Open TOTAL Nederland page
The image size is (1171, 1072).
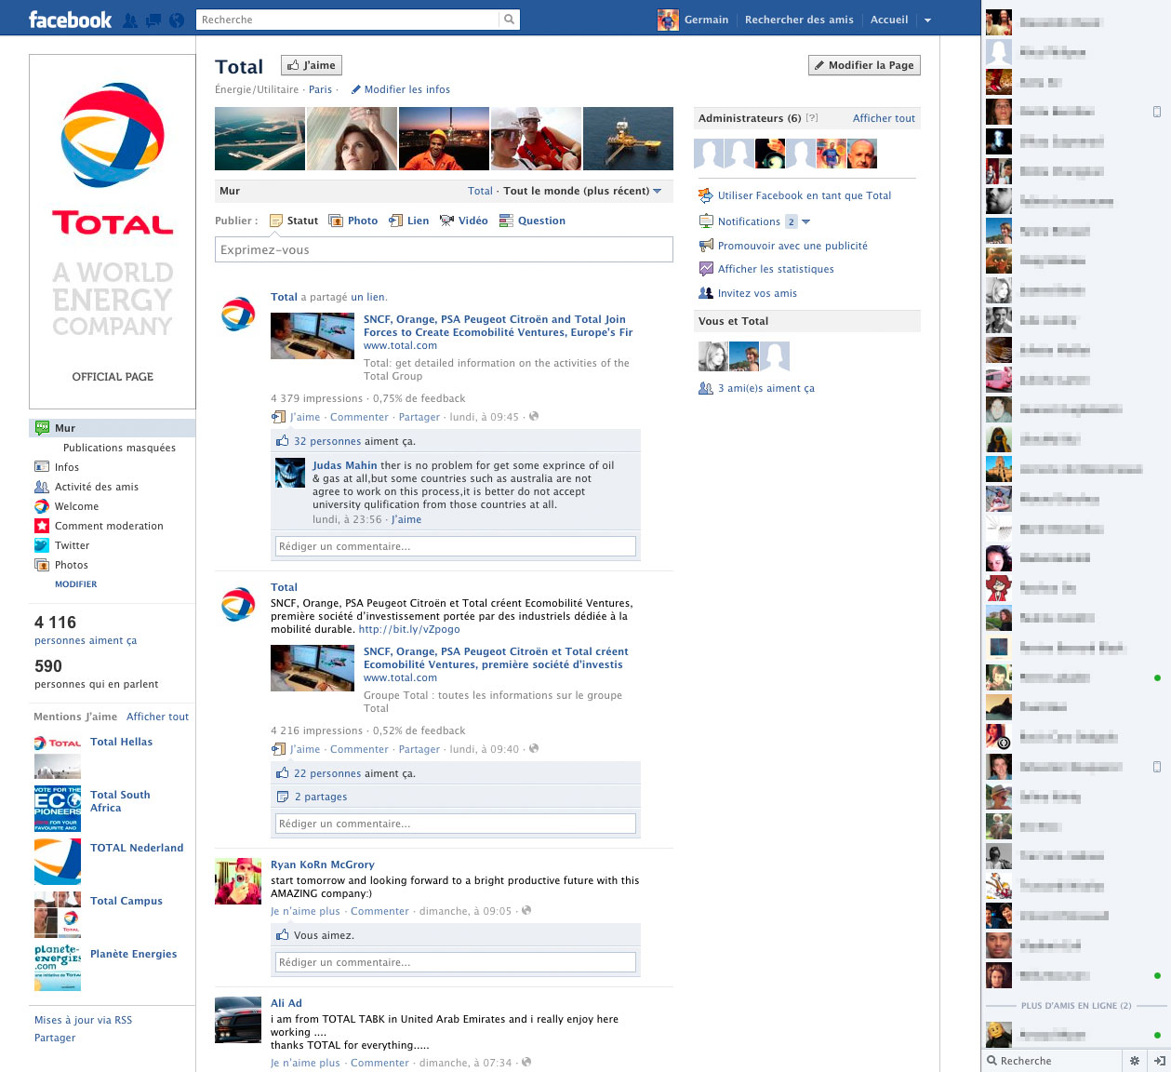click(137, 848)
